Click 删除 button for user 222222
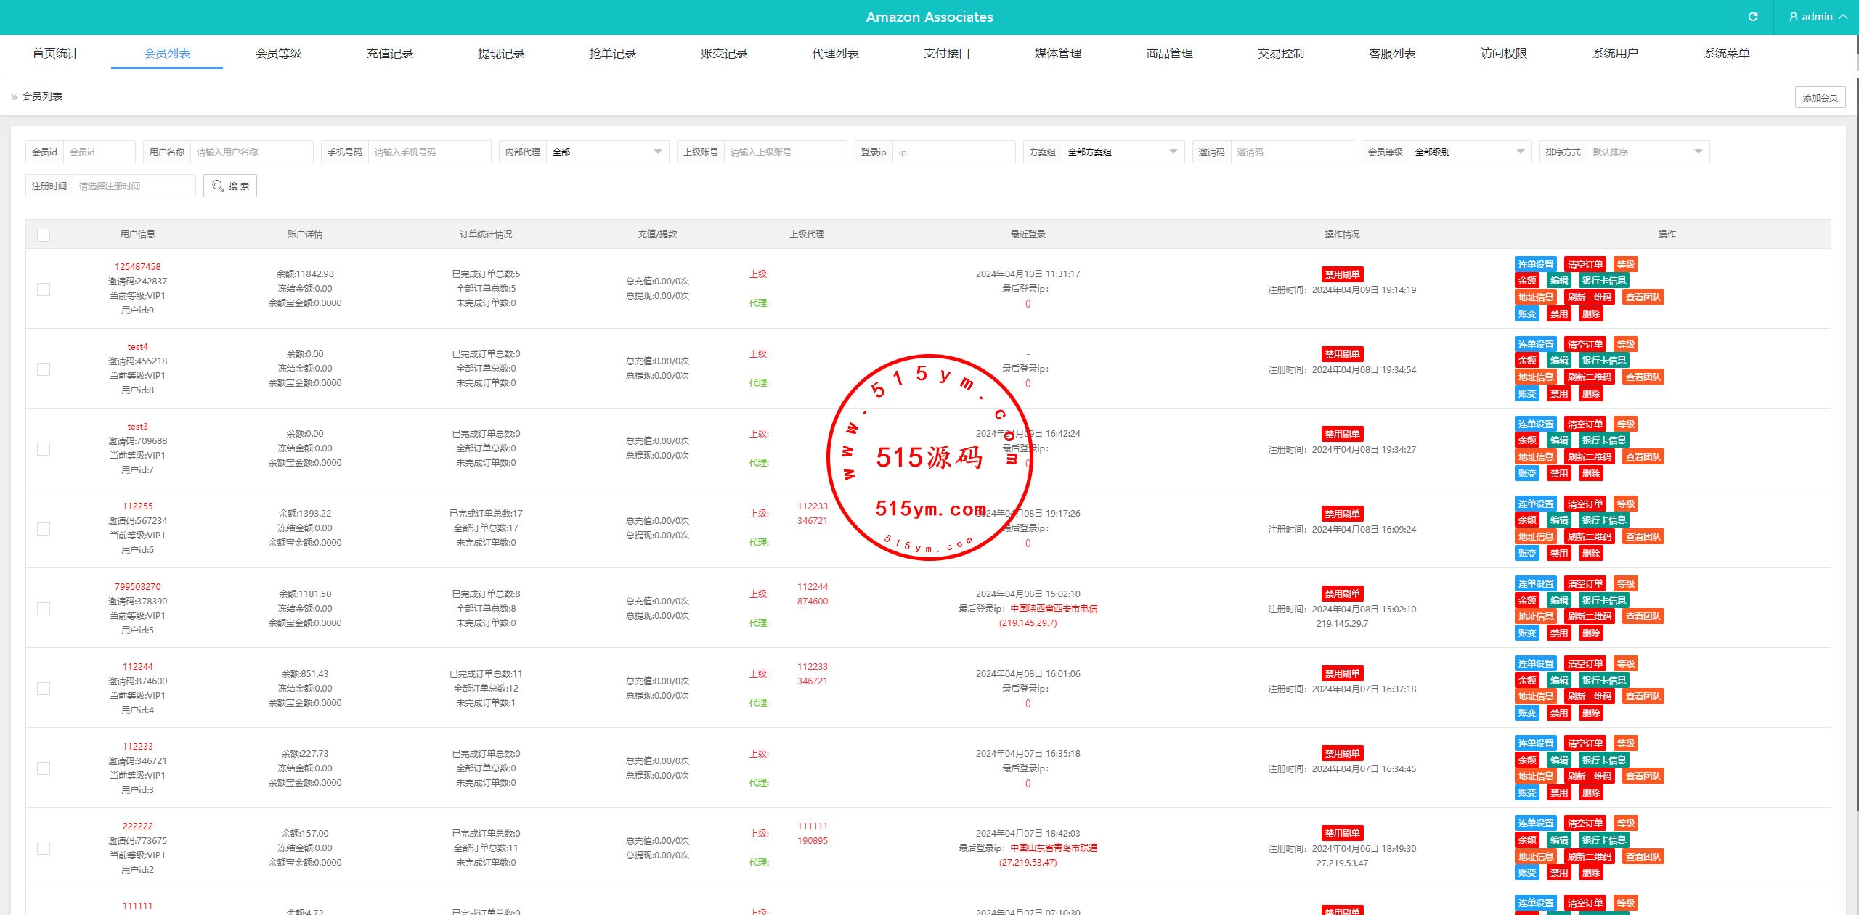The image size is (1859, 915). [1590, 872]
